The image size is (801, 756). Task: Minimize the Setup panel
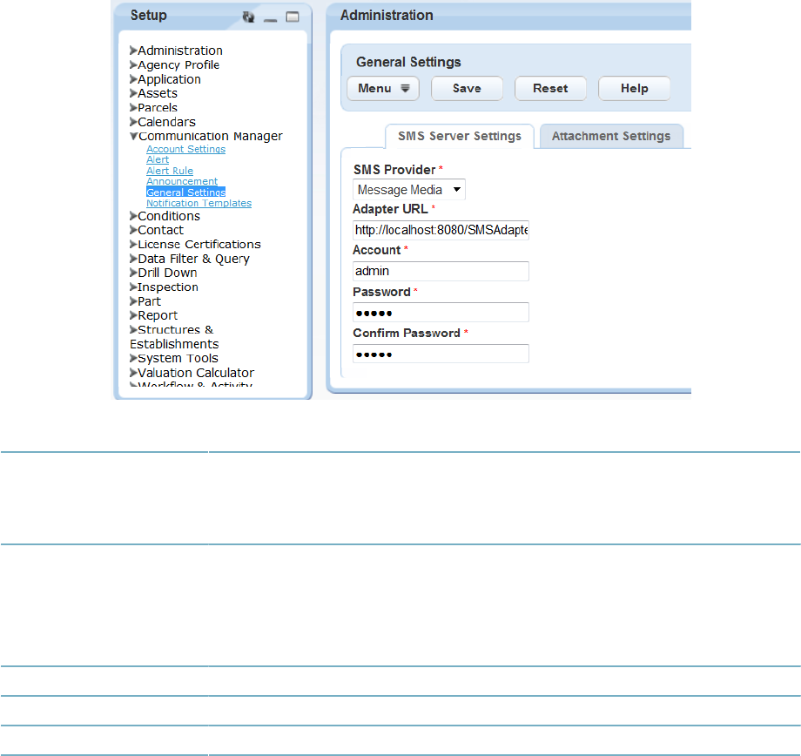coord(270,20)
